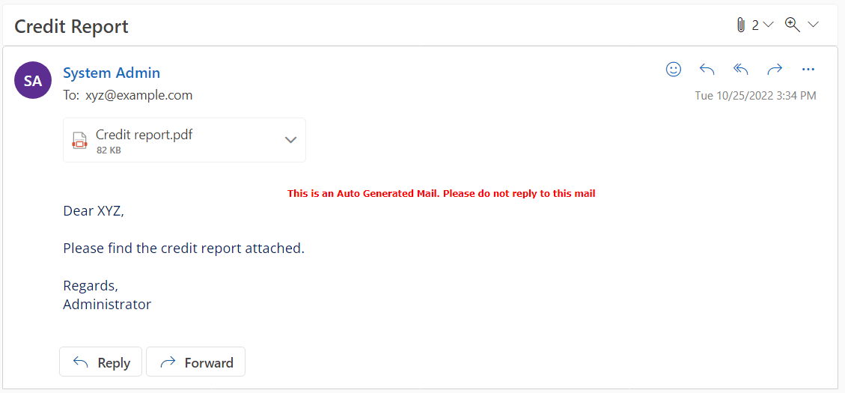Open the more actions ellipsis menu
The width and height of the screenshot is (845, 393).
[808, 69]
